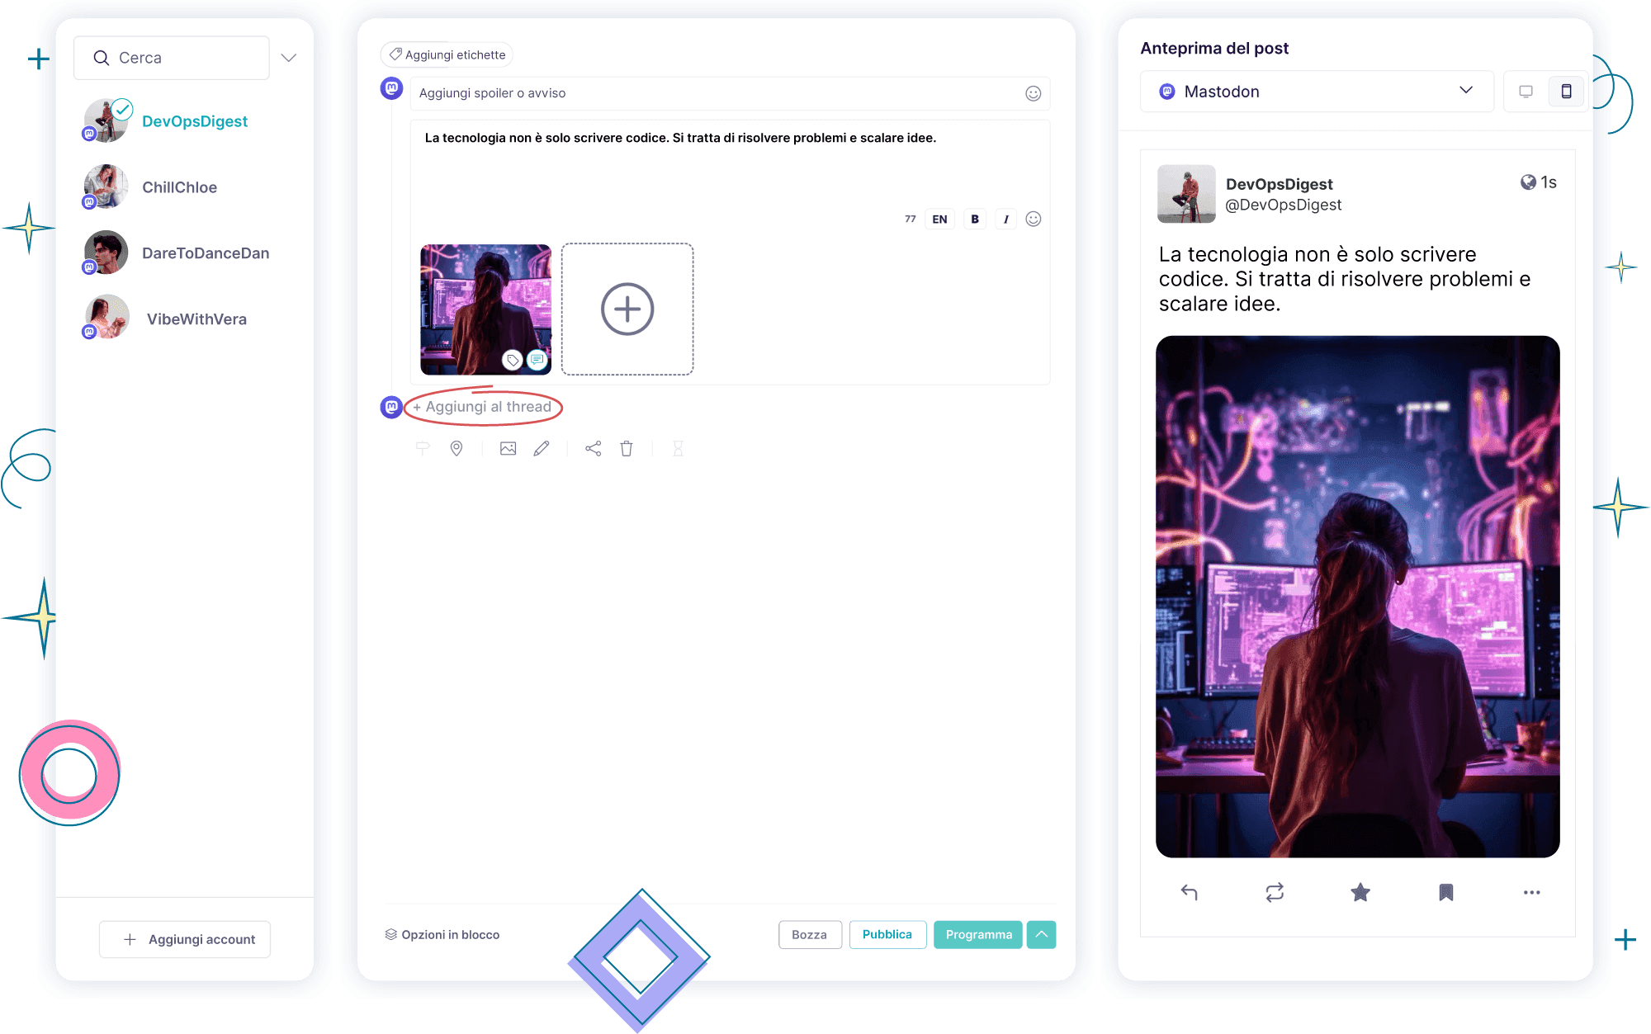This screenshot has height=1034, width=1651.
Task: Open emoji picker in spoiler field
Action: (1033, 93)
